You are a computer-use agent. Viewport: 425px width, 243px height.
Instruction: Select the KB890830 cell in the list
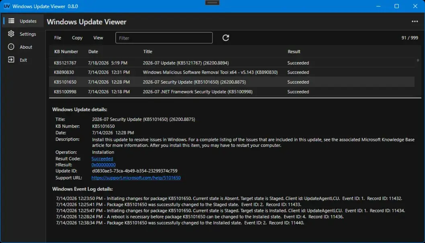[64, 72]
